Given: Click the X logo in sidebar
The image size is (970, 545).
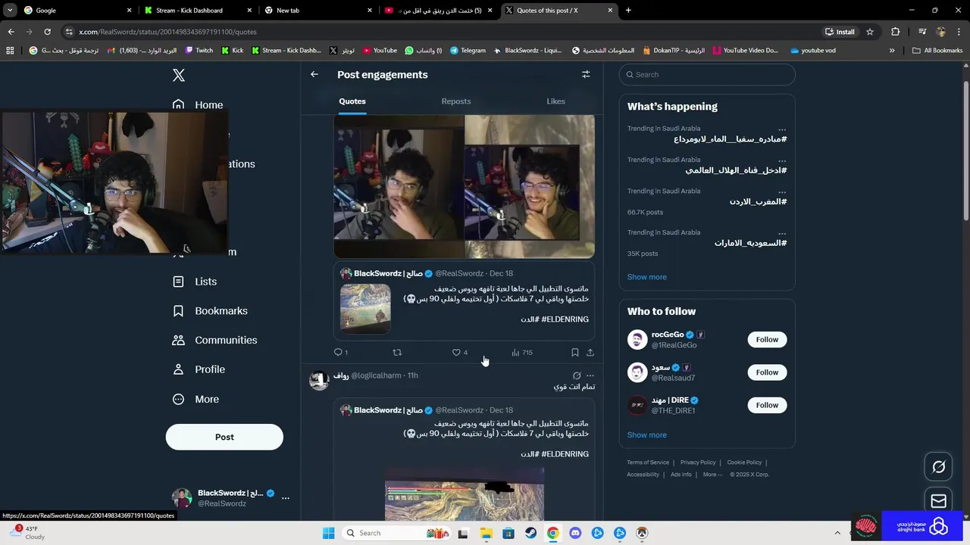Looking at the screenshot, I should click(178, 75).
